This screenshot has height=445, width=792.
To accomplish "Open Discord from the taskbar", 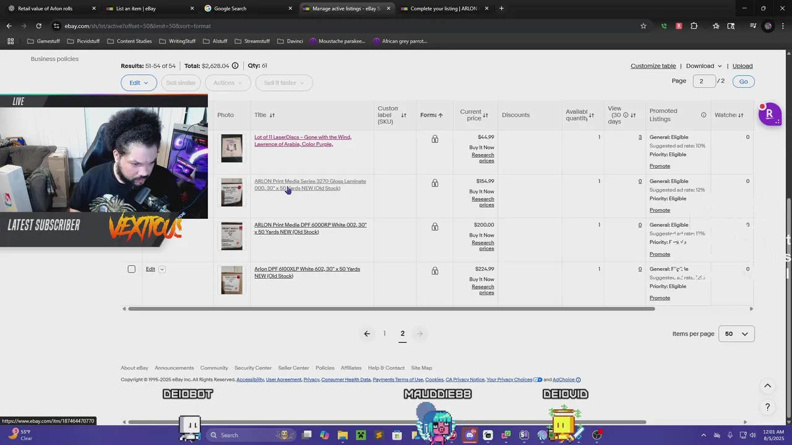I will click(x=470, y=435).
